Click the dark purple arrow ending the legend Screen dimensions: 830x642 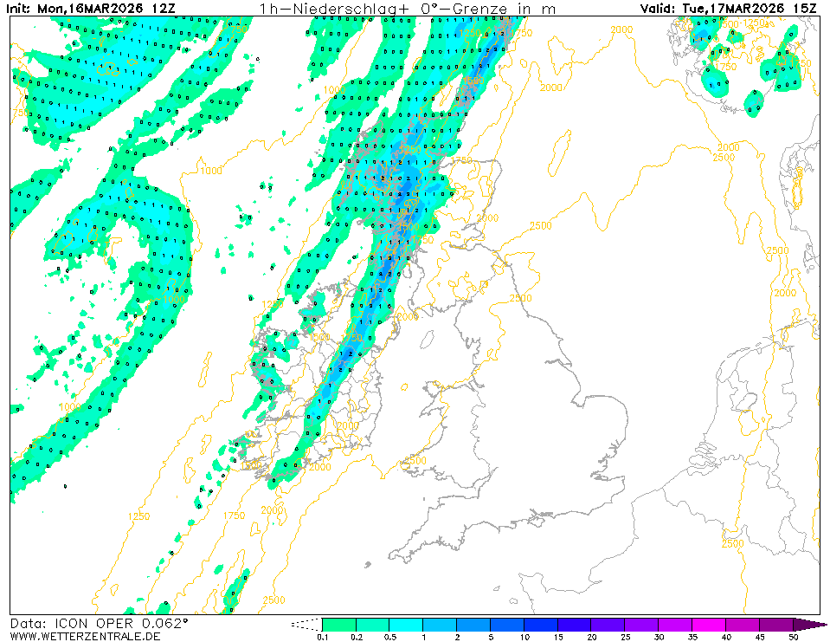point(809,624)
